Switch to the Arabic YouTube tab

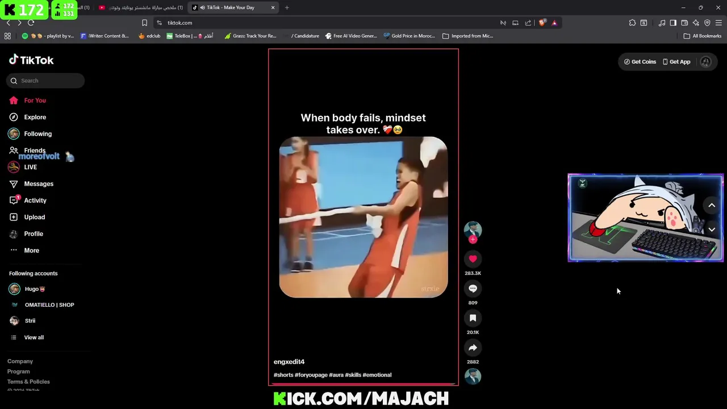(x=142, y=7)
